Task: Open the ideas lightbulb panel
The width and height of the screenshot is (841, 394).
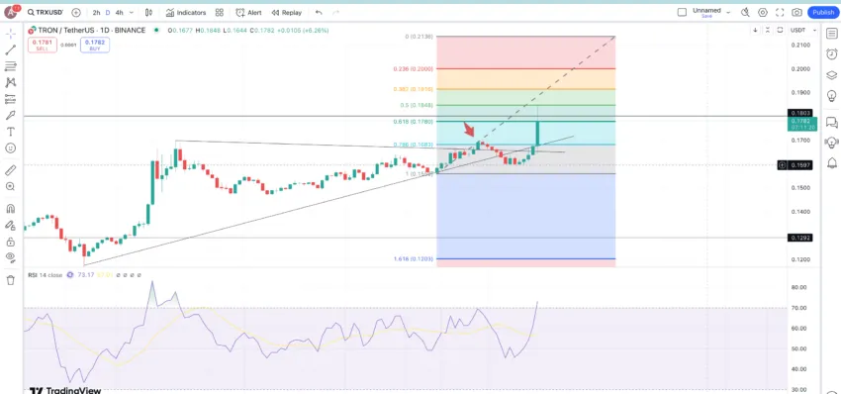Action: tap(831, 96)
